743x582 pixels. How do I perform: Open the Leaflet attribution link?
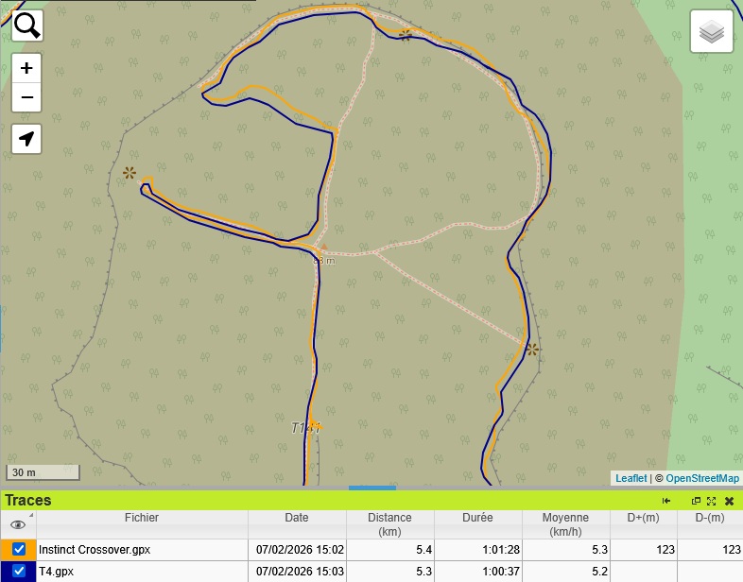[x=631, y=478]
